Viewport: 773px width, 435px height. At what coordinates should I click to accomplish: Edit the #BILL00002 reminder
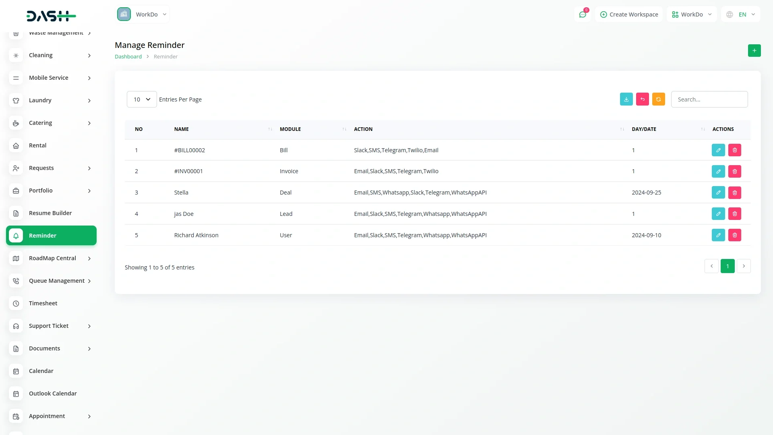point(718,150)
